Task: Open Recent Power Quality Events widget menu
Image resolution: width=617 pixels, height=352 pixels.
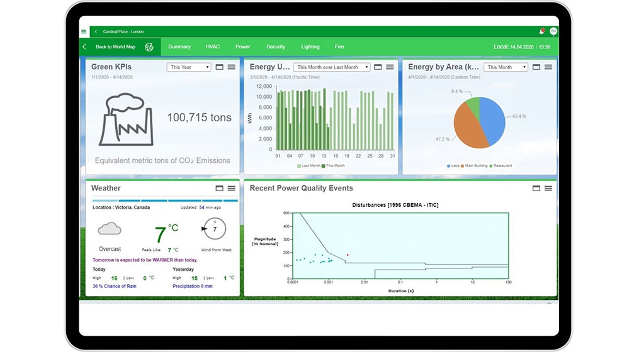Action: coord(548,188)
